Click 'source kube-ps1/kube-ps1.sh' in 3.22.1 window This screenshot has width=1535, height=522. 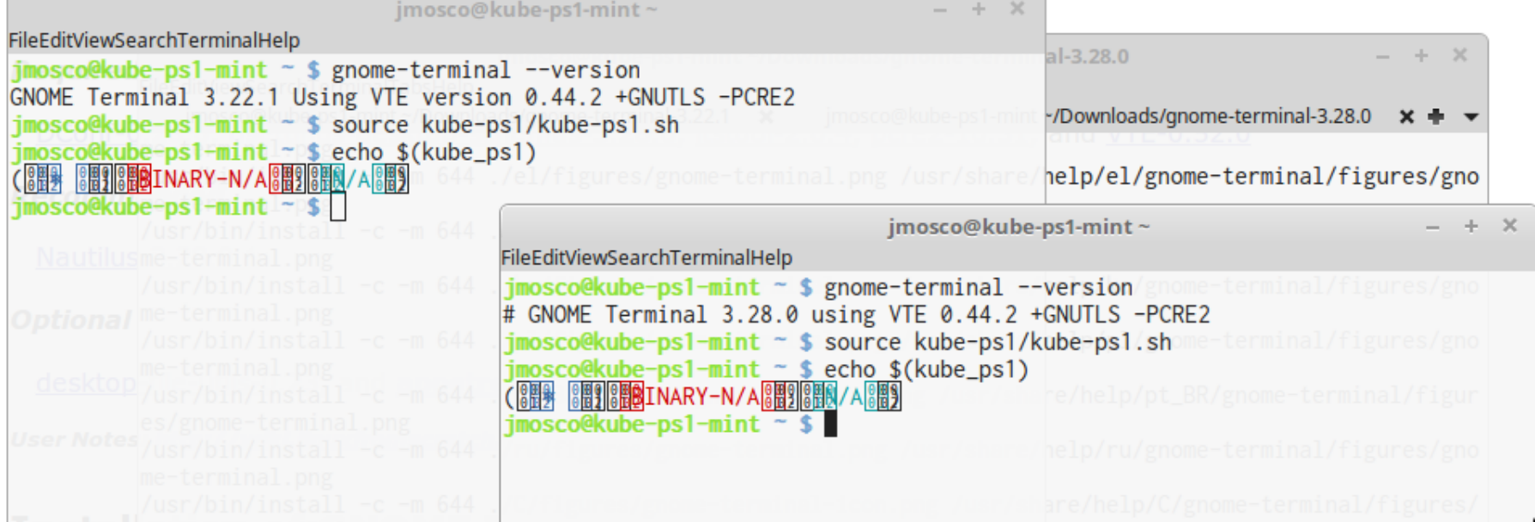coord(505,124)
